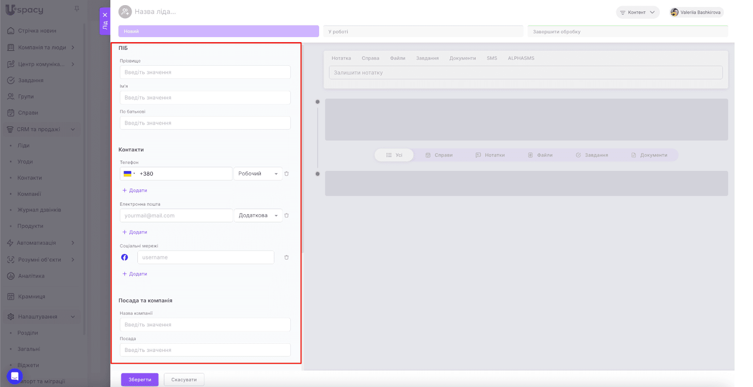Open Контакти in the sidebar
This screenshot has width=753, height=387.
pyautogui.click(x=30, y=178)
